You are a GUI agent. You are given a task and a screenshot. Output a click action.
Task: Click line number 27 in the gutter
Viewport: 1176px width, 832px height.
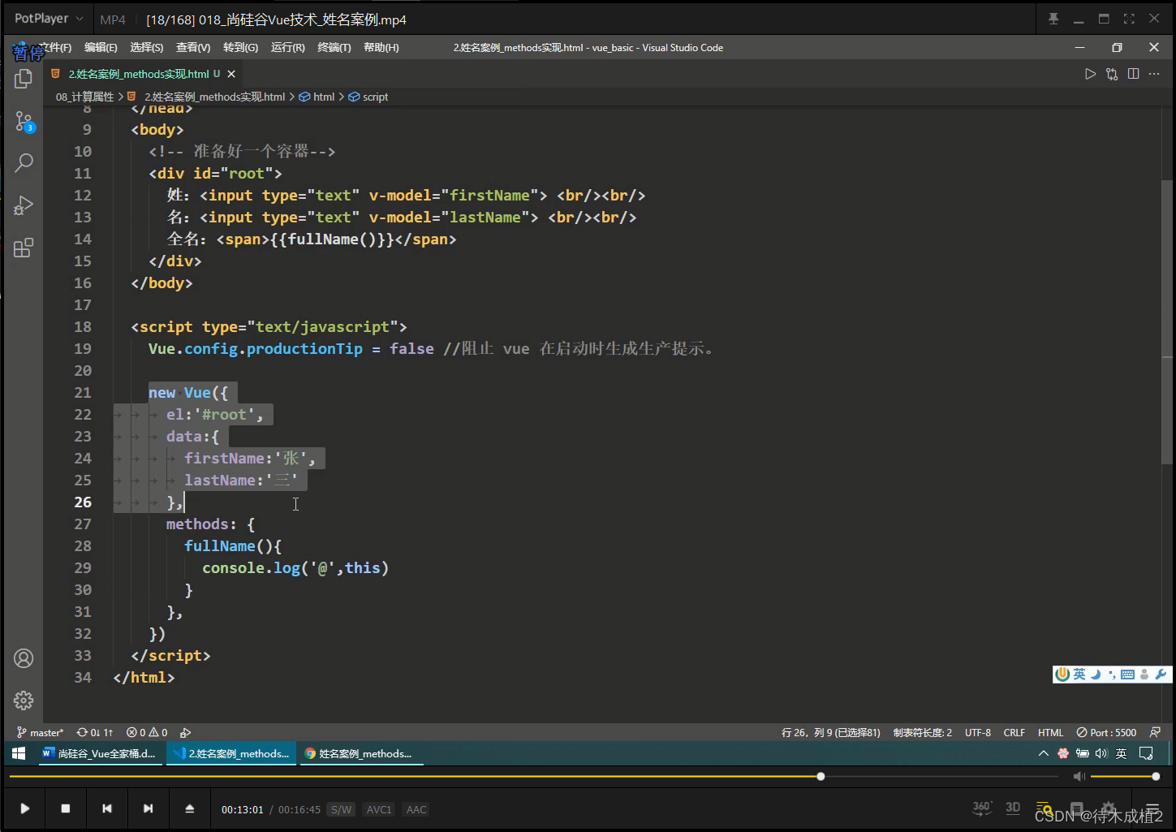pyautogui.click(x=83, y=524)
